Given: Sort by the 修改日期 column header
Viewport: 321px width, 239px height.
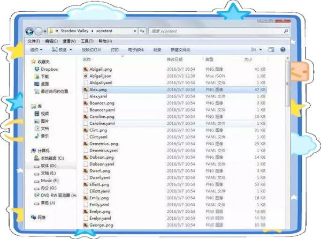Looking at the screenshot, I should 174,59.
